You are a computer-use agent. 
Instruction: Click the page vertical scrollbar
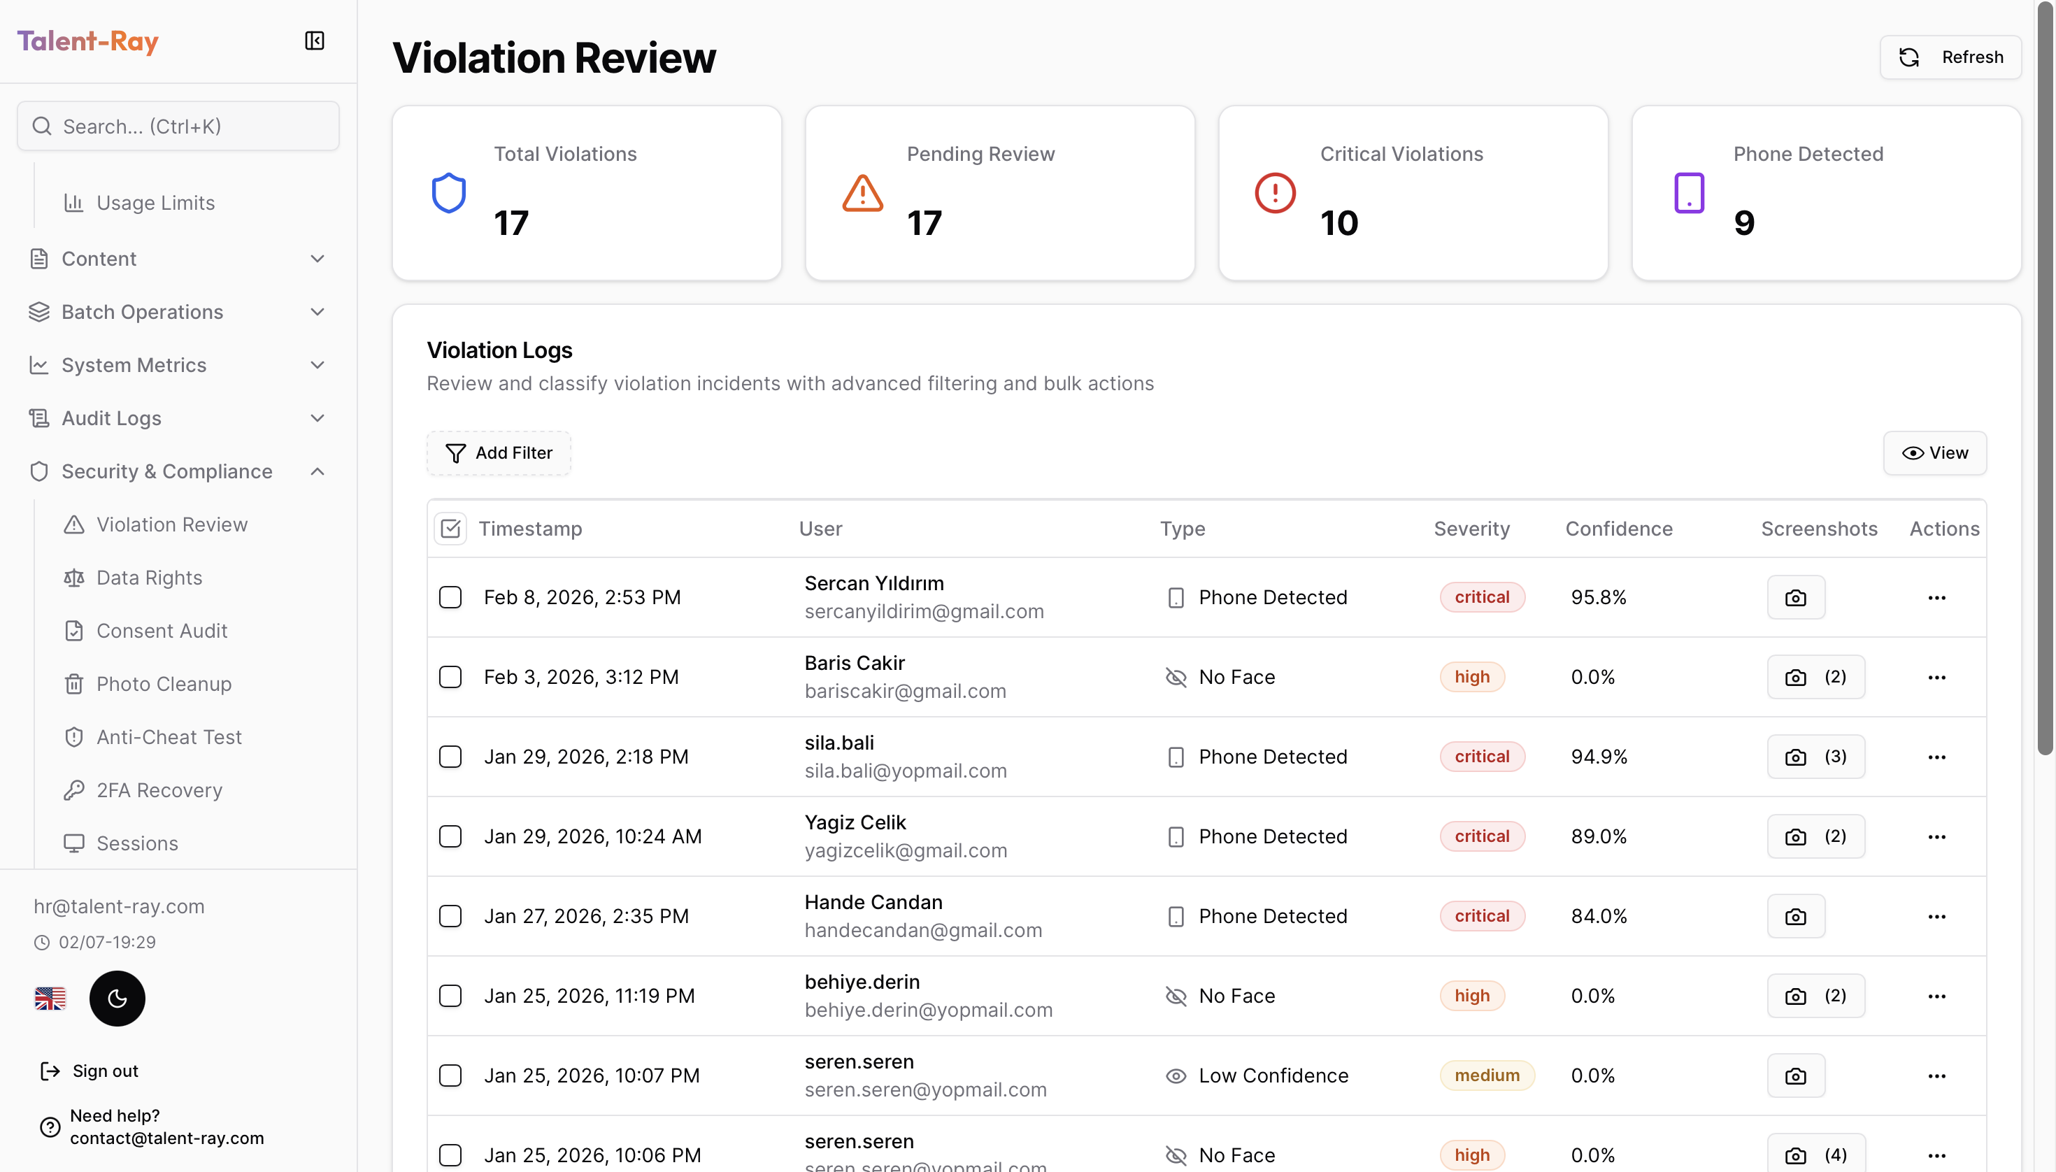point(2045,378)
